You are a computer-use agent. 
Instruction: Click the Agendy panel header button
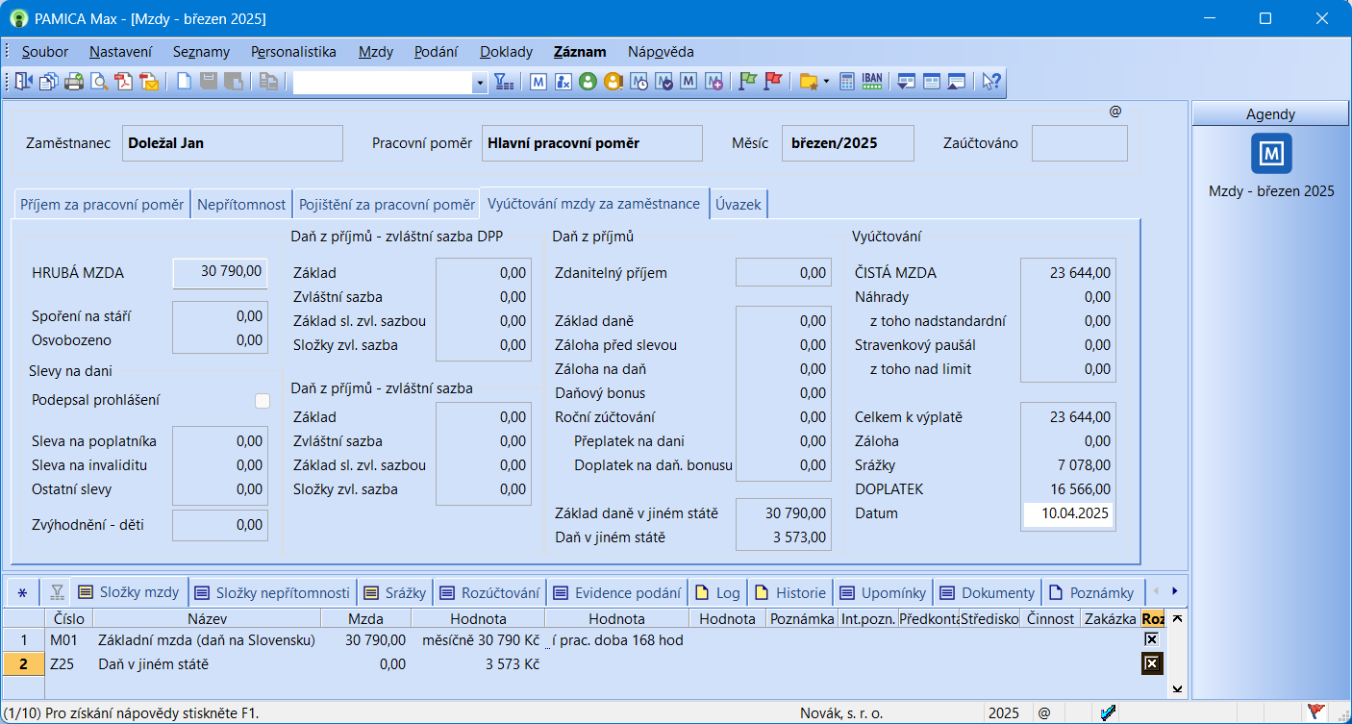pyautogui.click(x=1270, y=113)
